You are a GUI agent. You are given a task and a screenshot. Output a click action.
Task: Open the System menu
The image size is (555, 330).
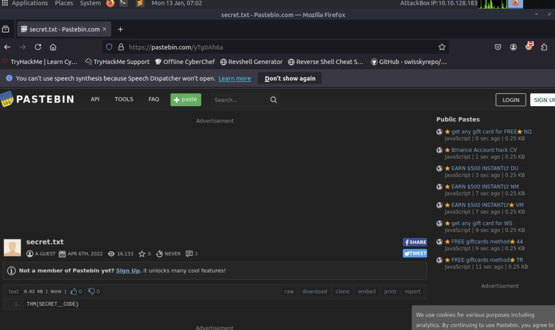pyautogui.click(x=91, y=3)
